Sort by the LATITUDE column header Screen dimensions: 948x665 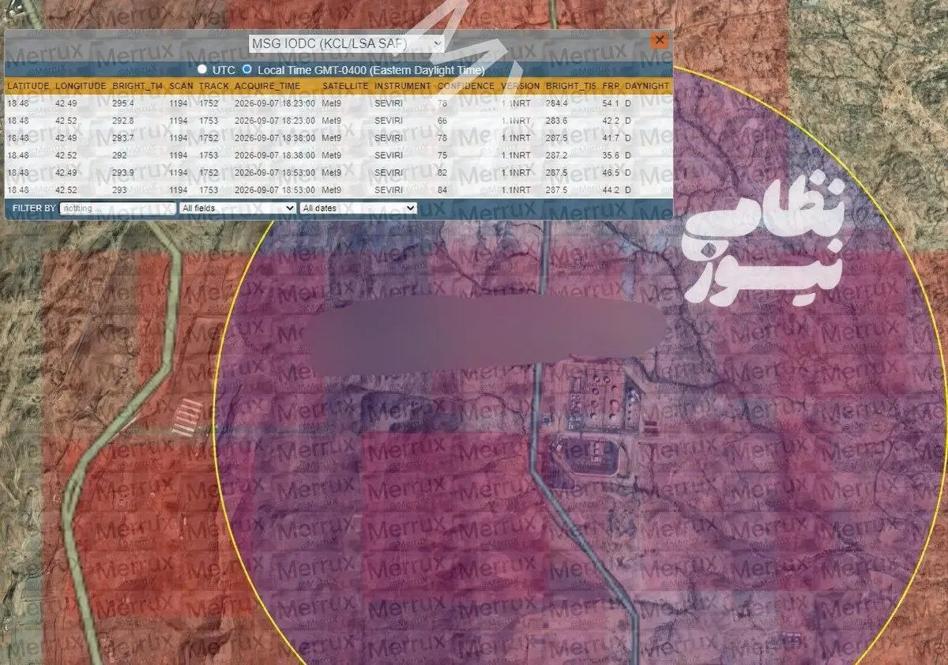click(28, 85)
